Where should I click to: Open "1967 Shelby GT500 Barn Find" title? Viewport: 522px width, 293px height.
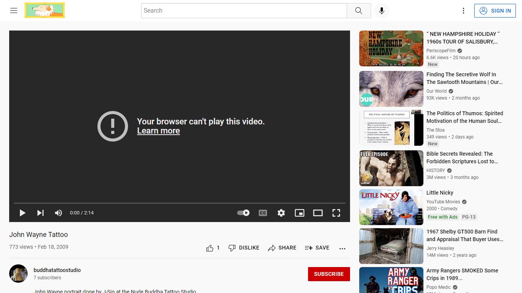[465, 235]
